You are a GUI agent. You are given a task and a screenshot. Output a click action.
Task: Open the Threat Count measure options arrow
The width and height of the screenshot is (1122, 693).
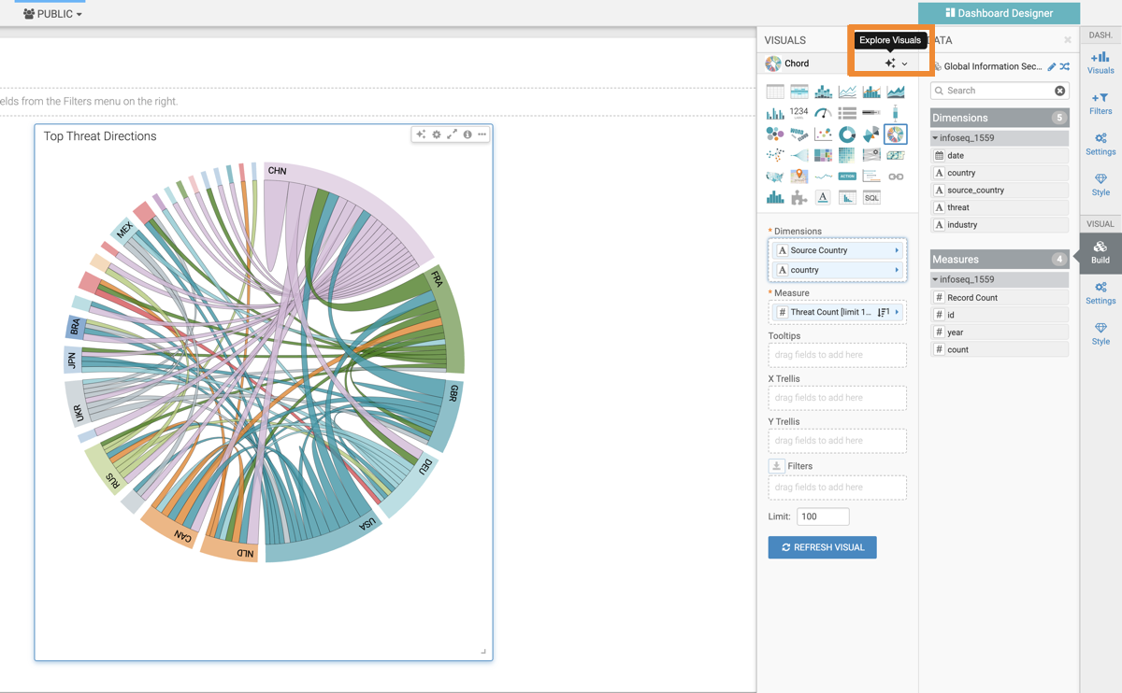coord(897,312)
